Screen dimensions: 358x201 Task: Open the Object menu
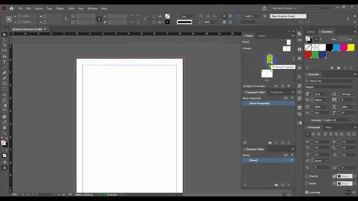pos(60,8)
